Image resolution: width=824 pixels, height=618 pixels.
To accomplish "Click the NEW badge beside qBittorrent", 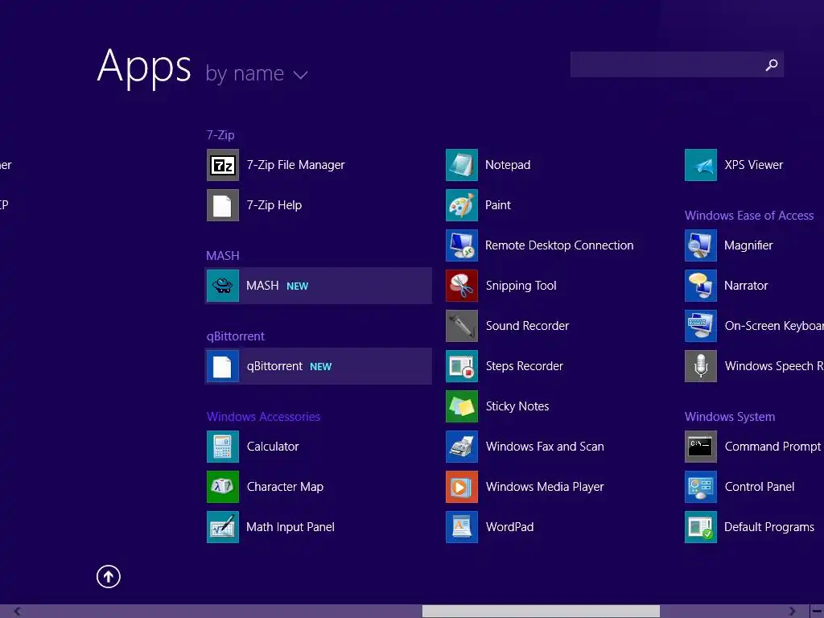I will click(320, 367).
